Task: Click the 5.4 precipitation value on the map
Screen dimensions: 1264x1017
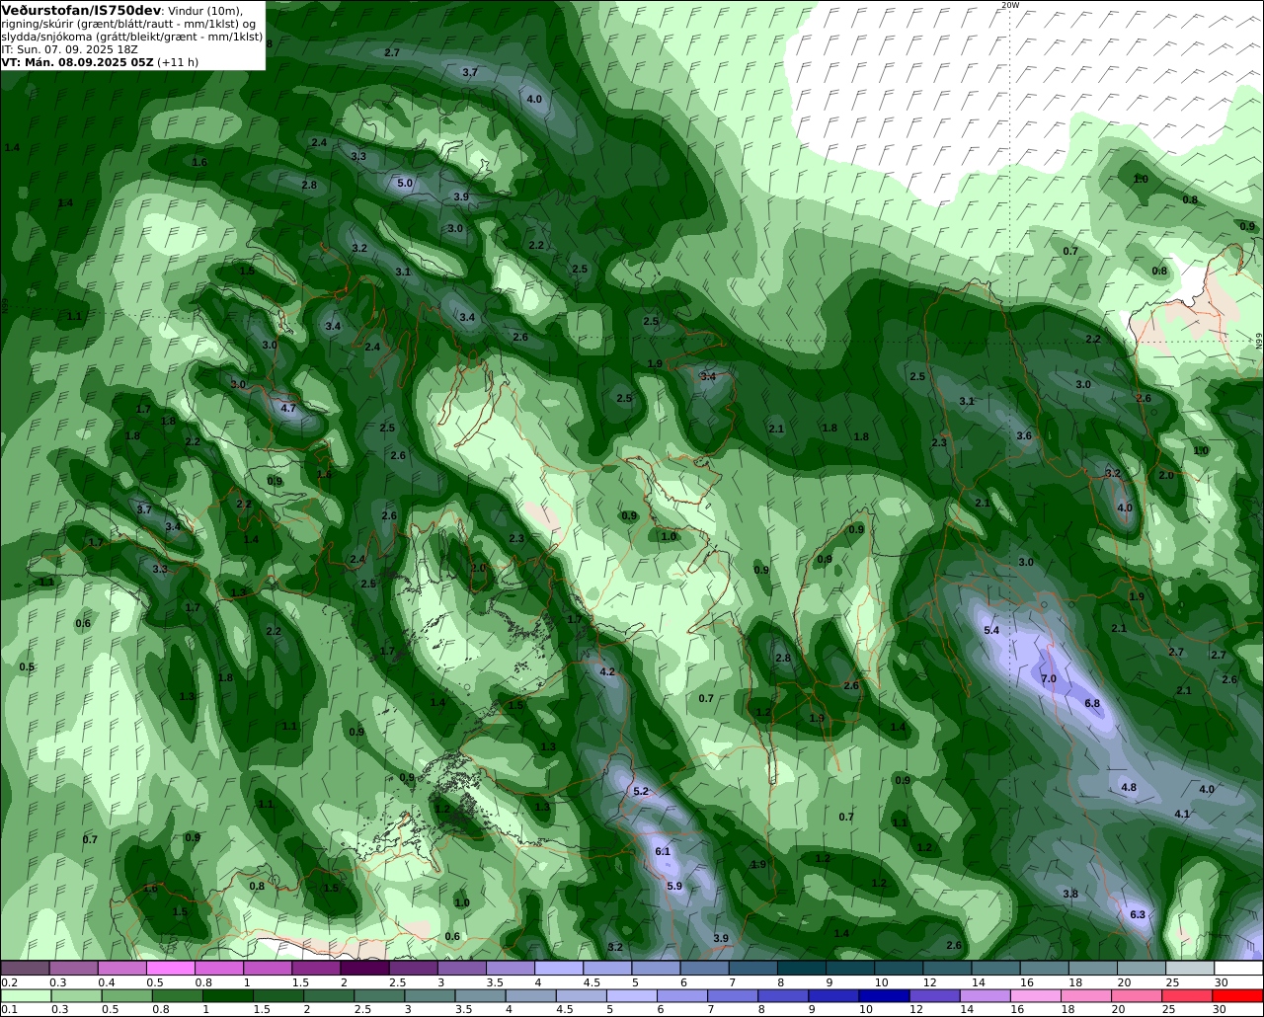Action: coord(991,630)
